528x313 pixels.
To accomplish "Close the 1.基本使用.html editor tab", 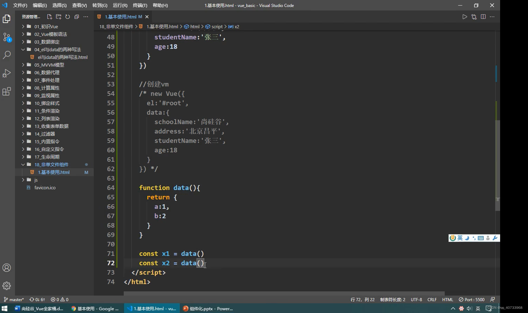I will (x=147, y=17).
